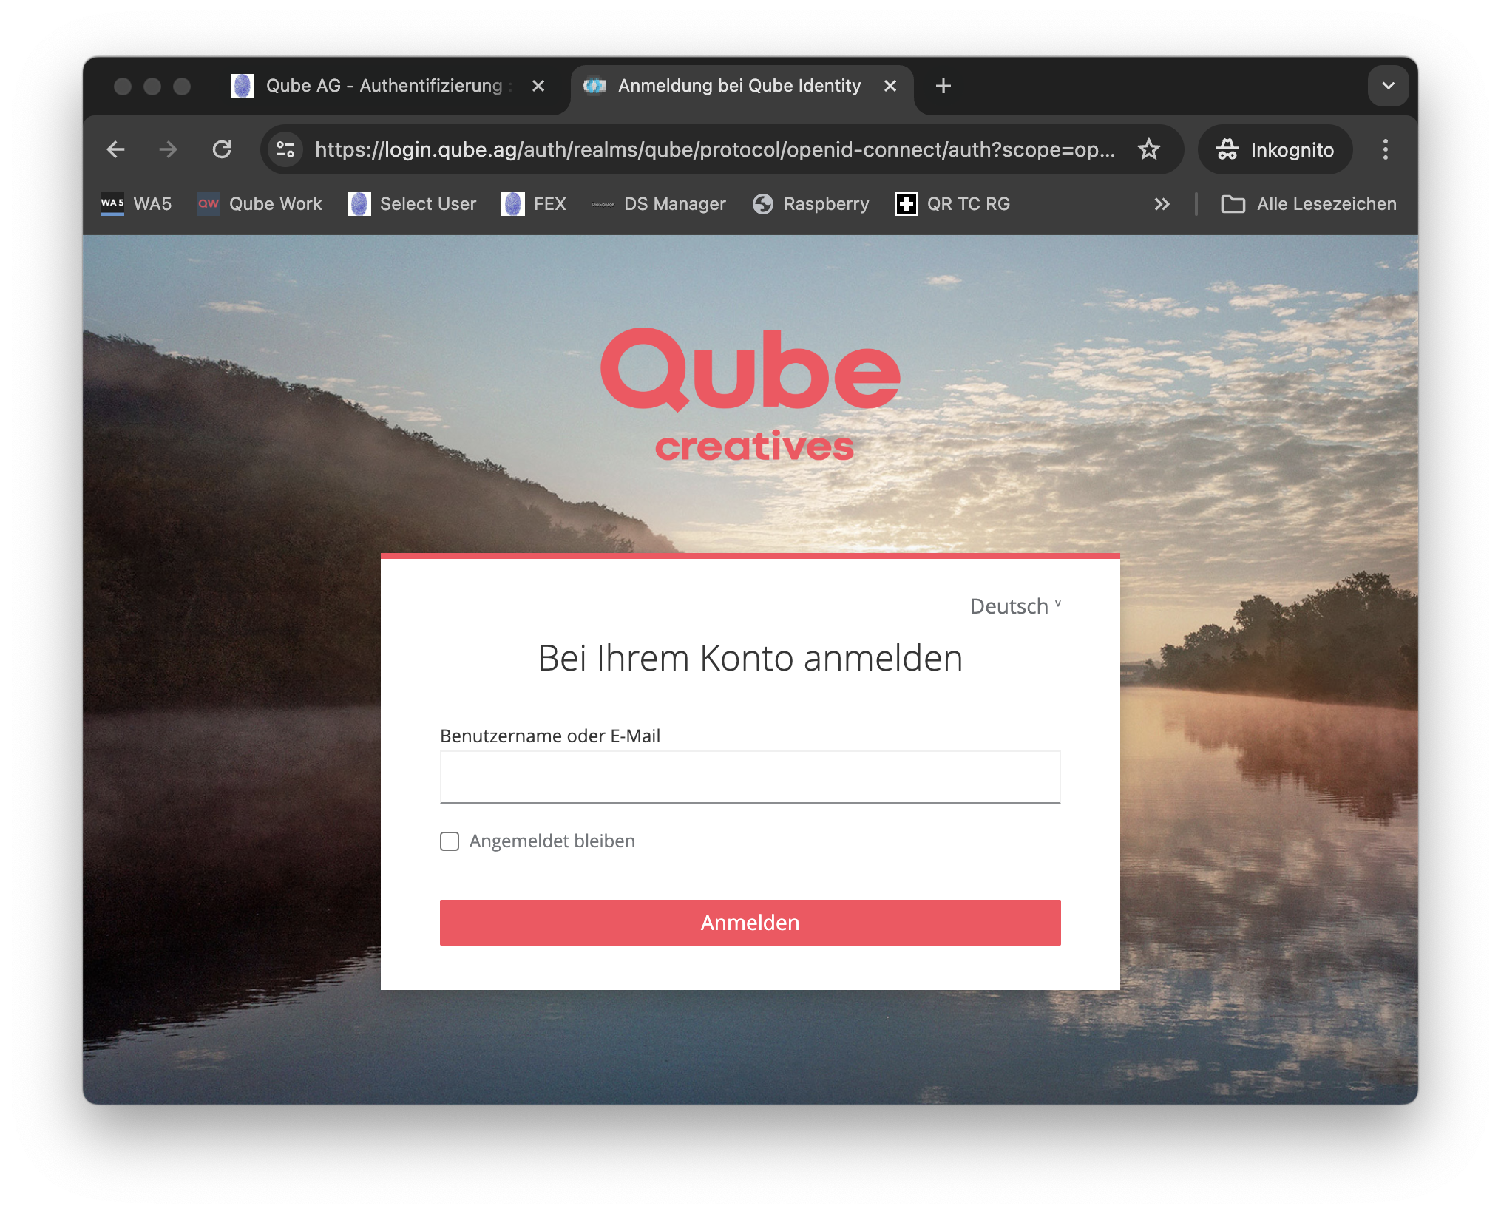Close the Anmeldung bei Qube Identity tab
Screen dimensions: 1501x1214
pyautogui.click(x=890, y=87)
